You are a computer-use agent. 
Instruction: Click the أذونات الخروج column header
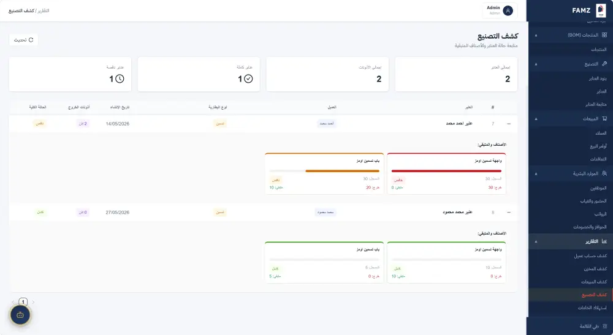click(79, 107)
